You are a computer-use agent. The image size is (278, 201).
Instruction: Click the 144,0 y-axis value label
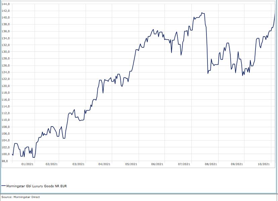(6, 4)
